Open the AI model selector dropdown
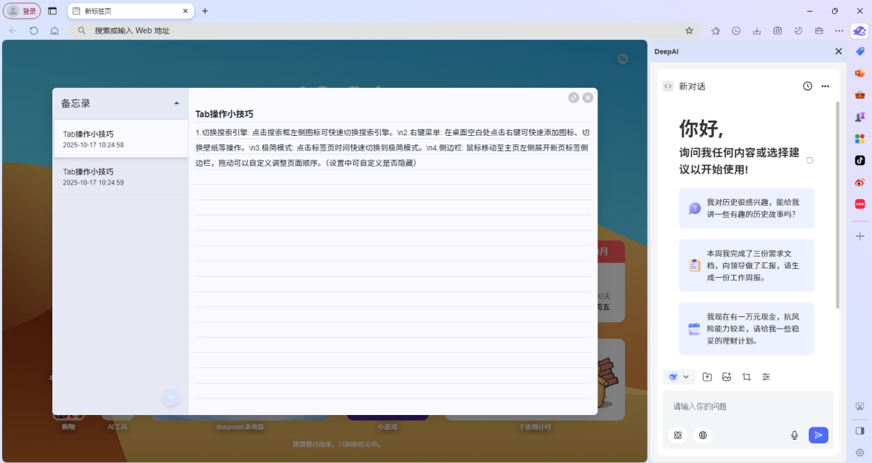The height and width of the screenshot is (463, 872). [679, 377]
